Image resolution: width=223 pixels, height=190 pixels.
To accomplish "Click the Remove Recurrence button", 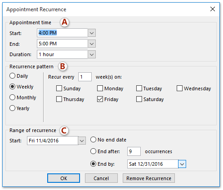I will pos(149,178).
